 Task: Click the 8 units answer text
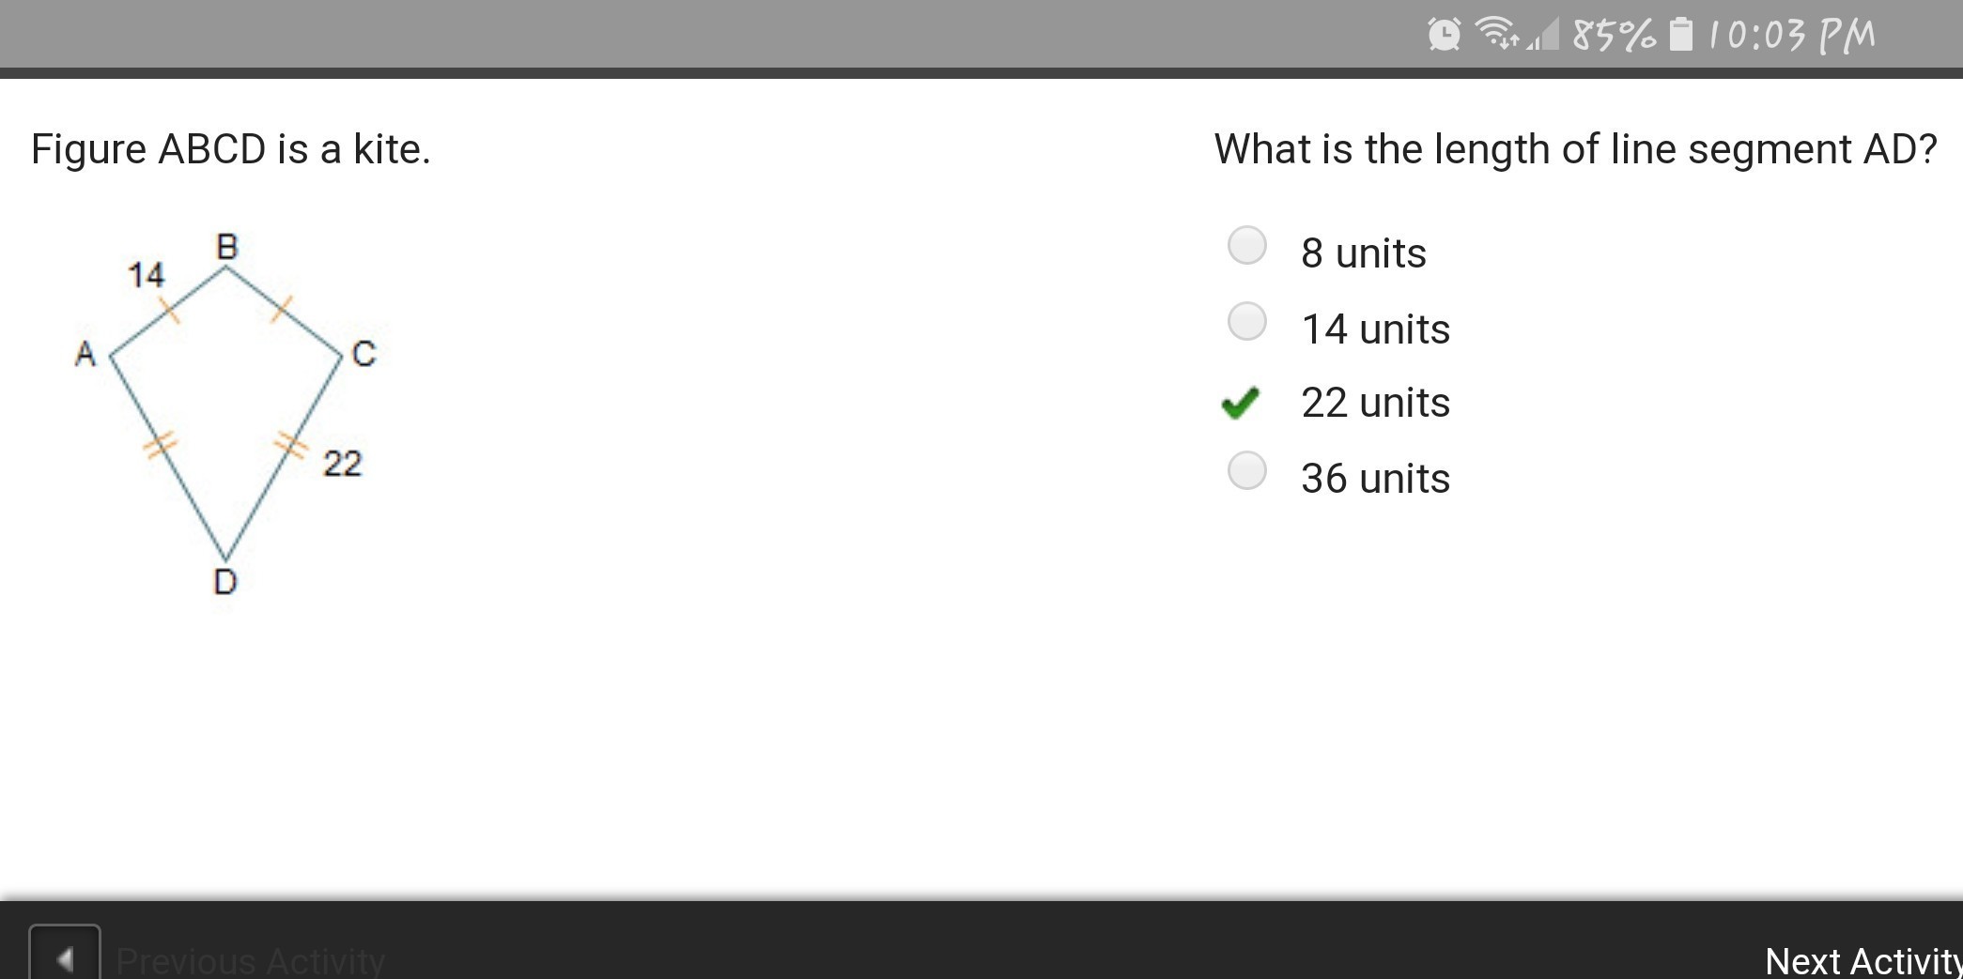tap(1364, 253)
